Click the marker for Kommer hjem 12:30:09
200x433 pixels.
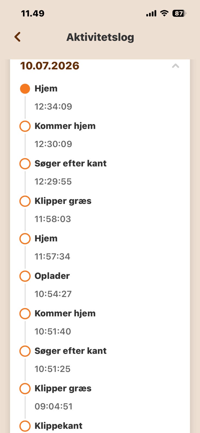(x=25, y=126)
